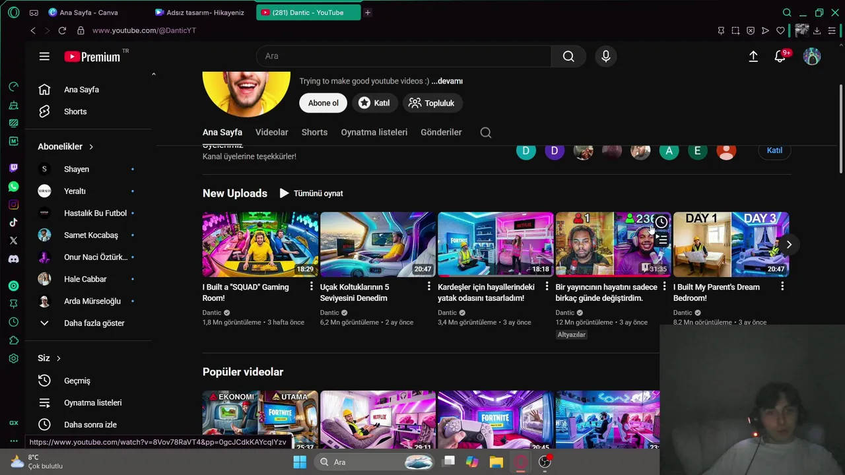The height and width of the screenshot is (475, 845).
Task: Open Opera GX menu logo
Action: [x=14, y=13]
